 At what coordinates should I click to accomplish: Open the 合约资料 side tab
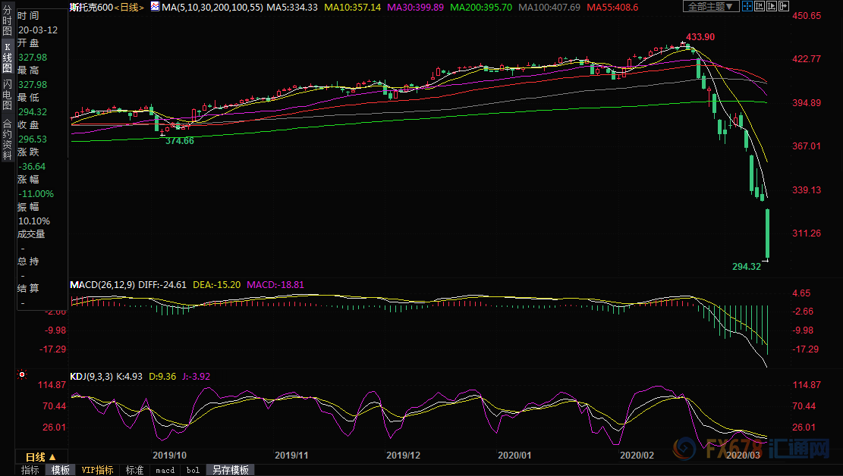[7, 139]
